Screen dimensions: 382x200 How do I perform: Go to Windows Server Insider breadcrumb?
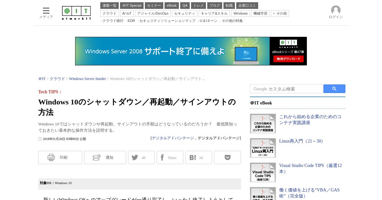88,79
